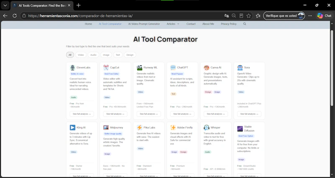Open the site search magnifier icon

(x=245, y=24)
